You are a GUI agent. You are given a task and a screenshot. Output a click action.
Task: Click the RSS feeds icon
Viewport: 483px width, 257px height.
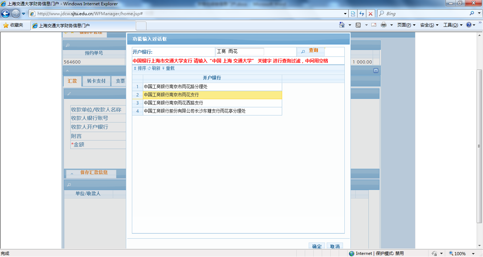[358, 25]
